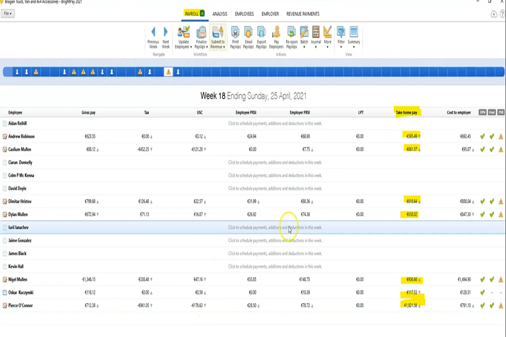Click Dimitar Hristov's Final green tick
The height and width of the screenshot is (337, 506).
pos(492,202)
